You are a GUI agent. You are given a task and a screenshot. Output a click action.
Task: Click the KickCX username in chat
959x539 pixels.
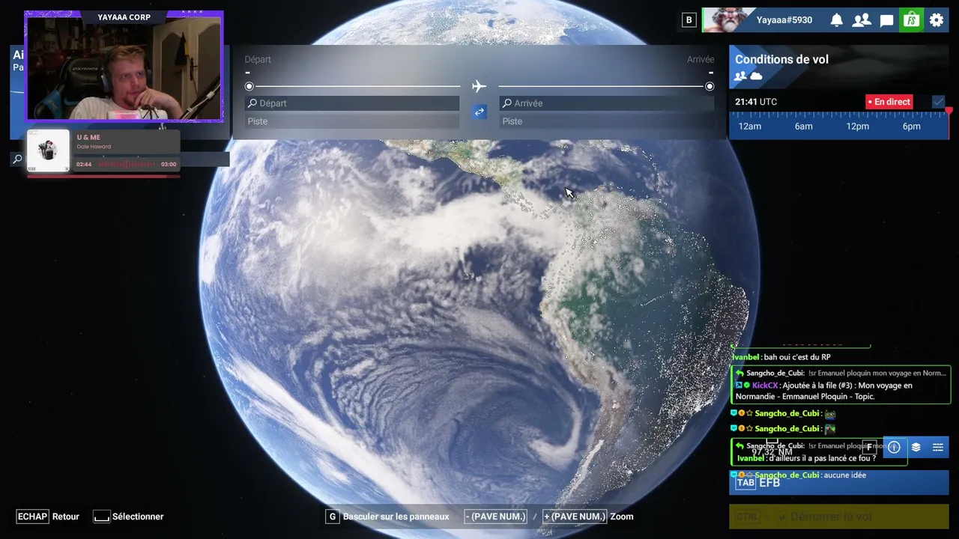pyautogui.click(x=765, y=386)
